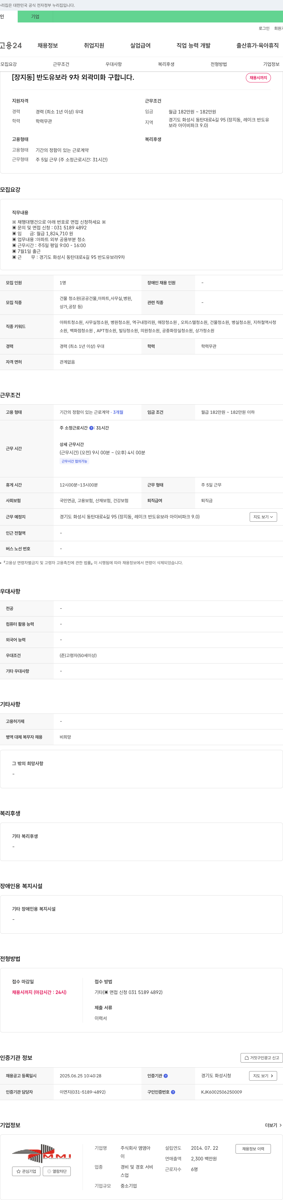Open 지도 보기 next to 경기도 화성시청
The width and height of the screenshot is (283, 1200).
click(x=263, y=1076)
